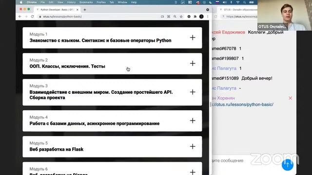312x175 pixels.
Task: Click the Модуль 1 title "Знакомство с языком"
Action: point(100,40)
